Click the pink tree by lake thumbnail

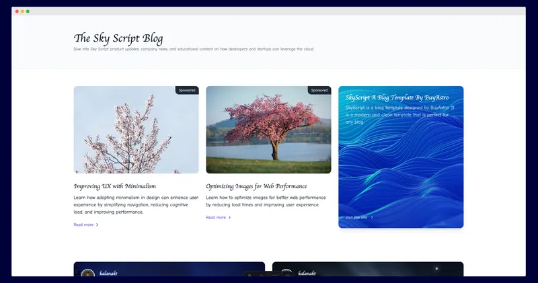tap(268, 131)
